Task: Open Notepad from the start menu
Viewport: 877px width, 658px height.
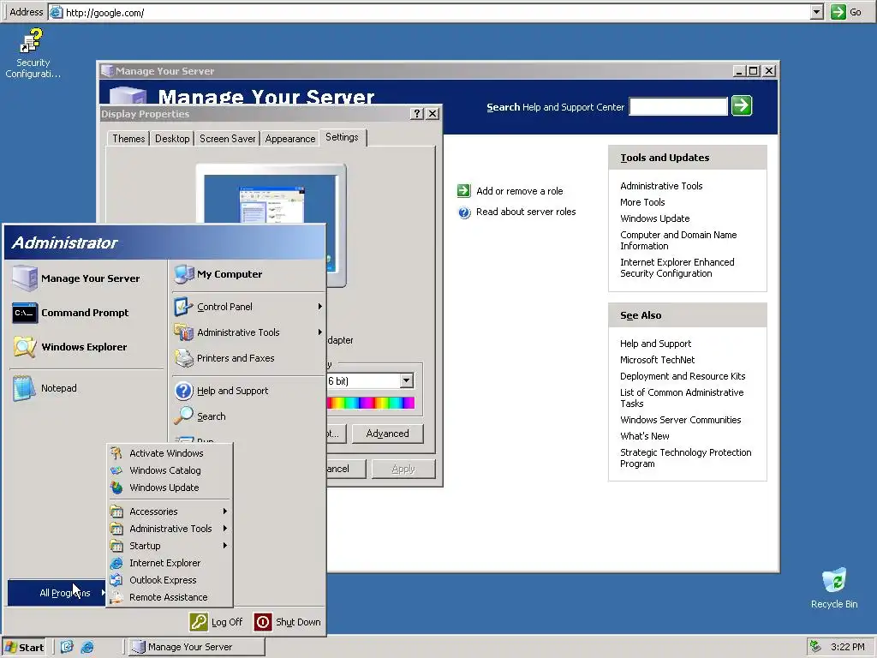Action: click(58, 388)
